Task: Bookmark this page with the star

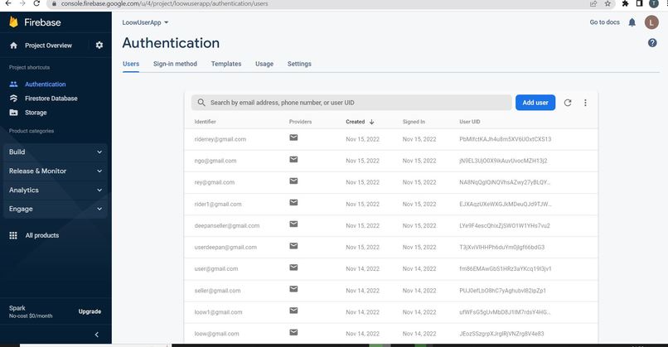Action: tap(608, 3)
